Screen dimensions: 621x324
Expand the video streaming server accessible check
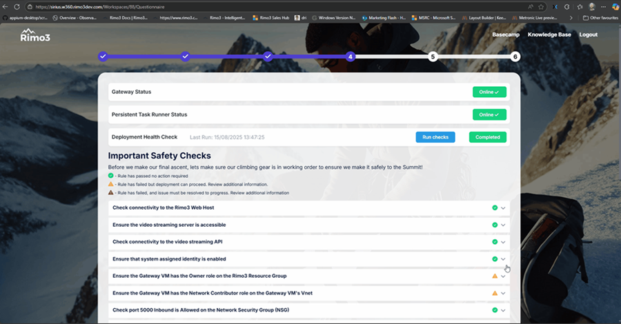[x=504, y=225]
